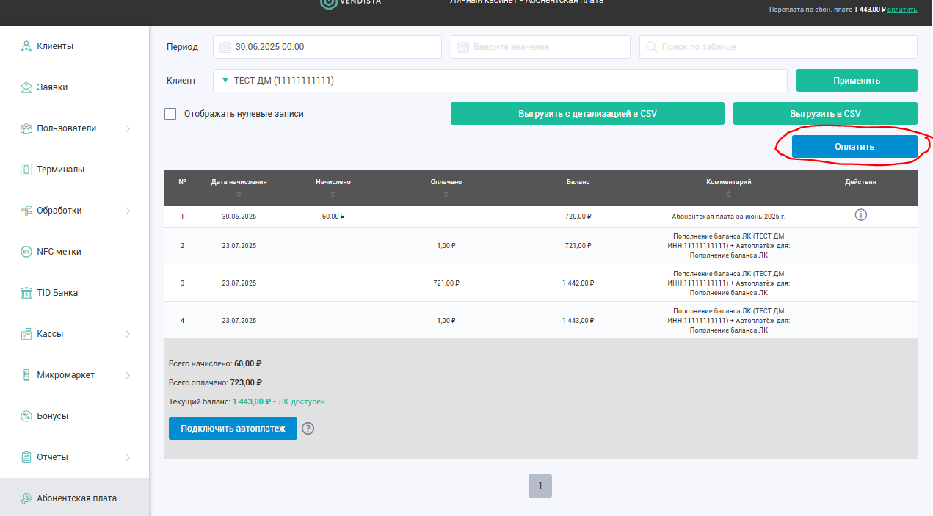Click the question mark help icon beside autopayment
This screenshot has height=516, width=933.
click(308, 429)
